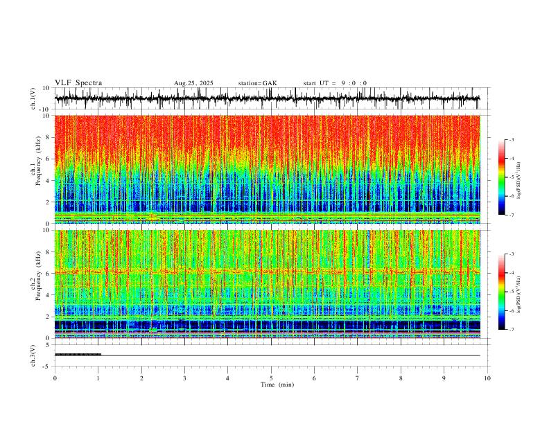
Task: Click the time axis tick label '8'
Action: (x=401, y=378)
